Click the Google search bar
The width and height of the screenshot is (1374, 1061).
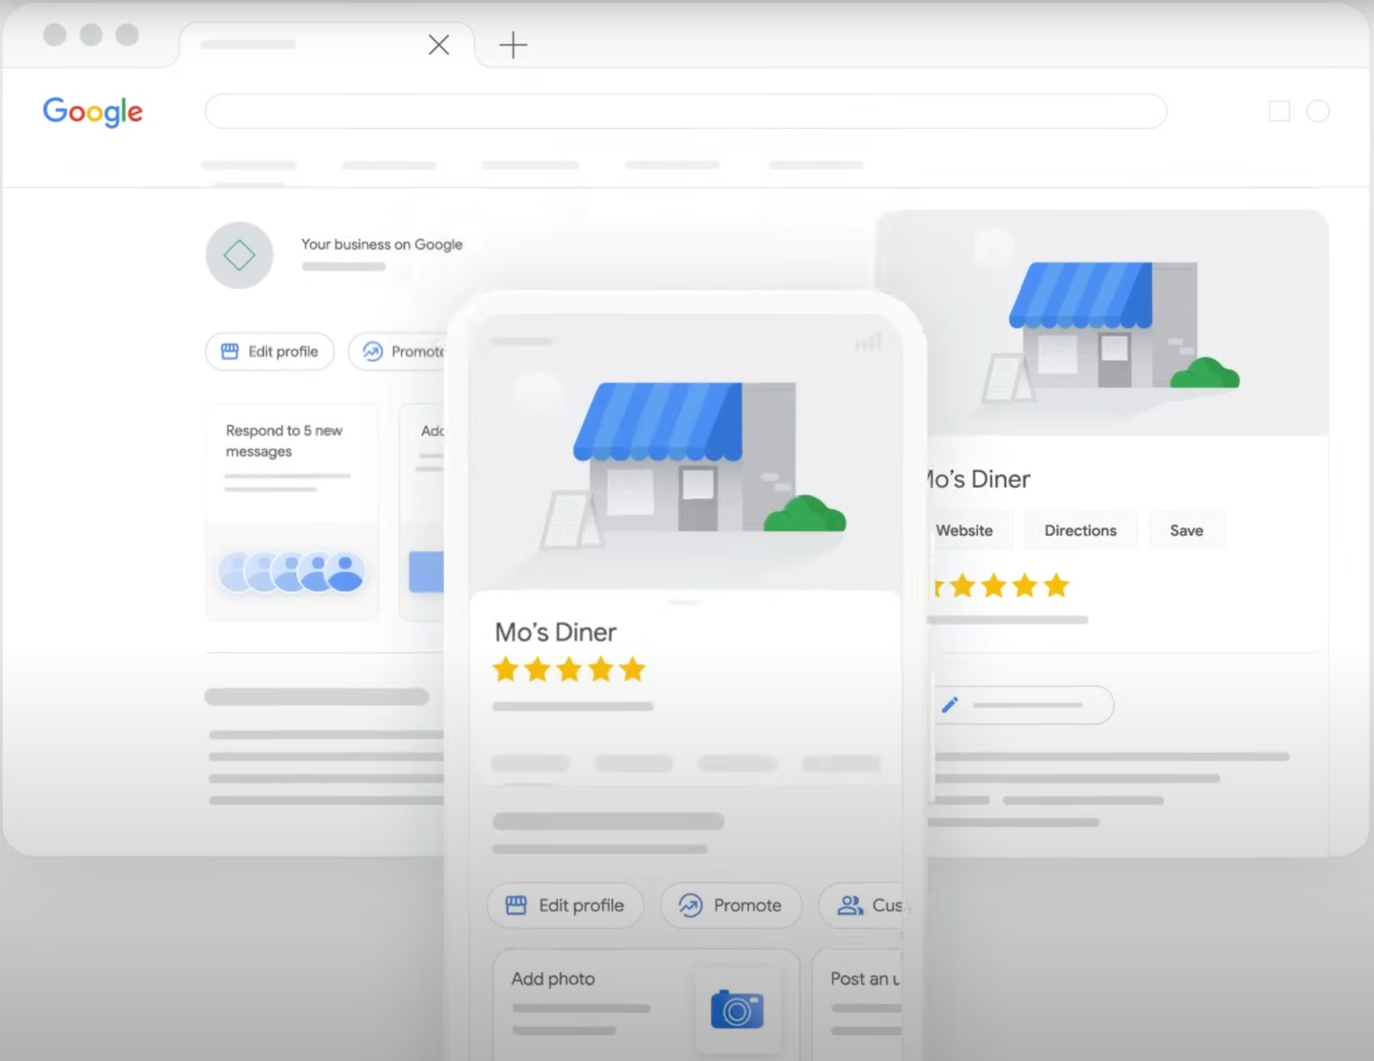685,111
